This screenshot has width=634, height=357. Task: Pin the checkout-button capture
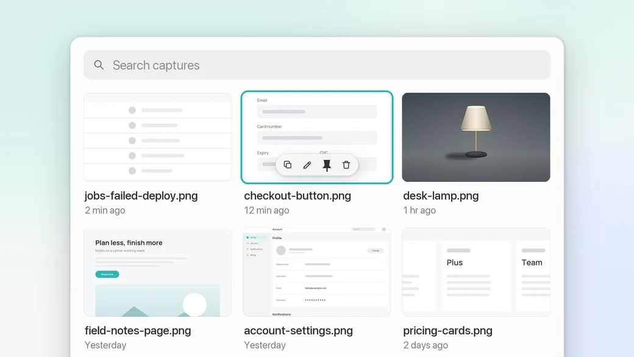click(327, 165)
